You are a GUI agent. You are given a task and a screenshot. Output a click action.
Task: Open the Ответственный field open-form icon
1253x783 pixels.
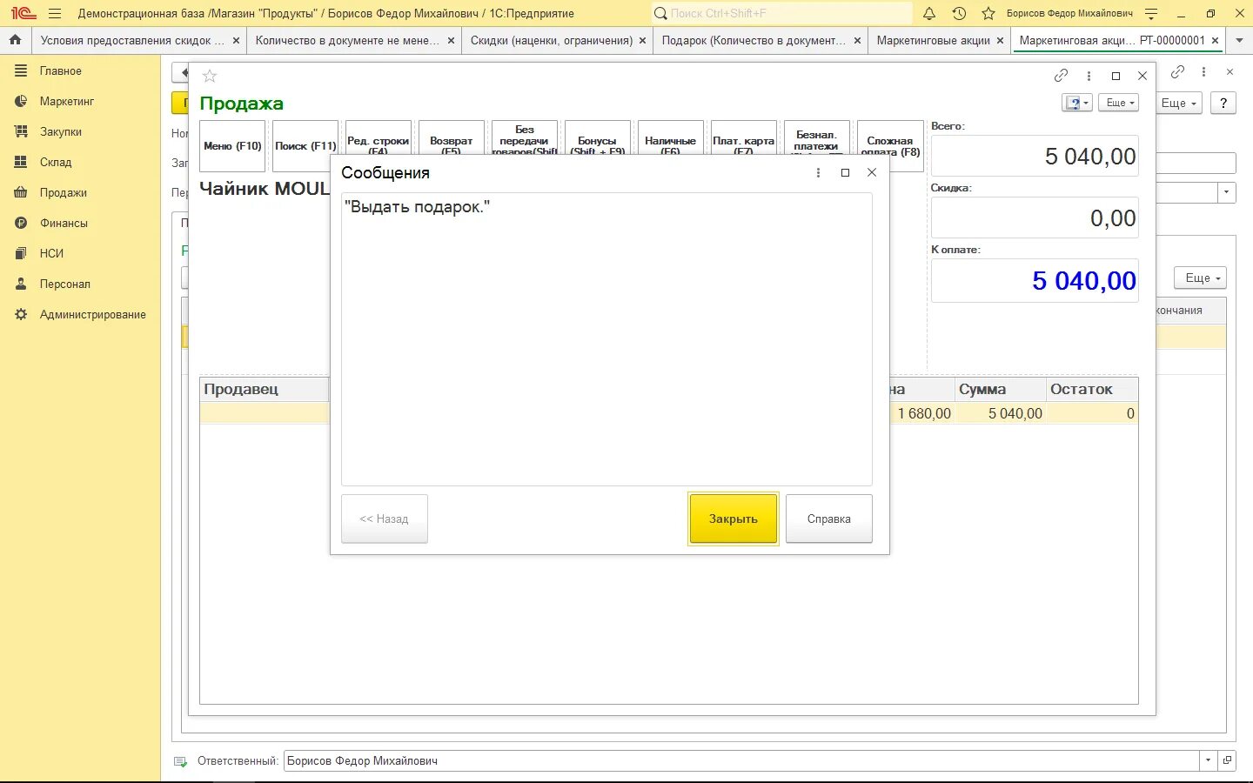pos(1227,760)
